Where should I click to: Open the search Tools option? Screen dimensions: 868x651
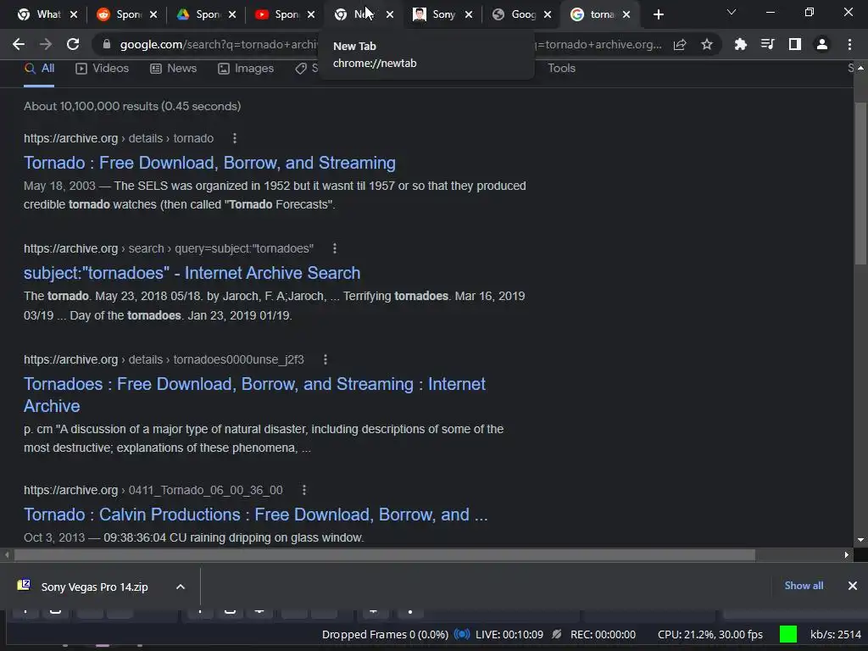tap(561, 68)
